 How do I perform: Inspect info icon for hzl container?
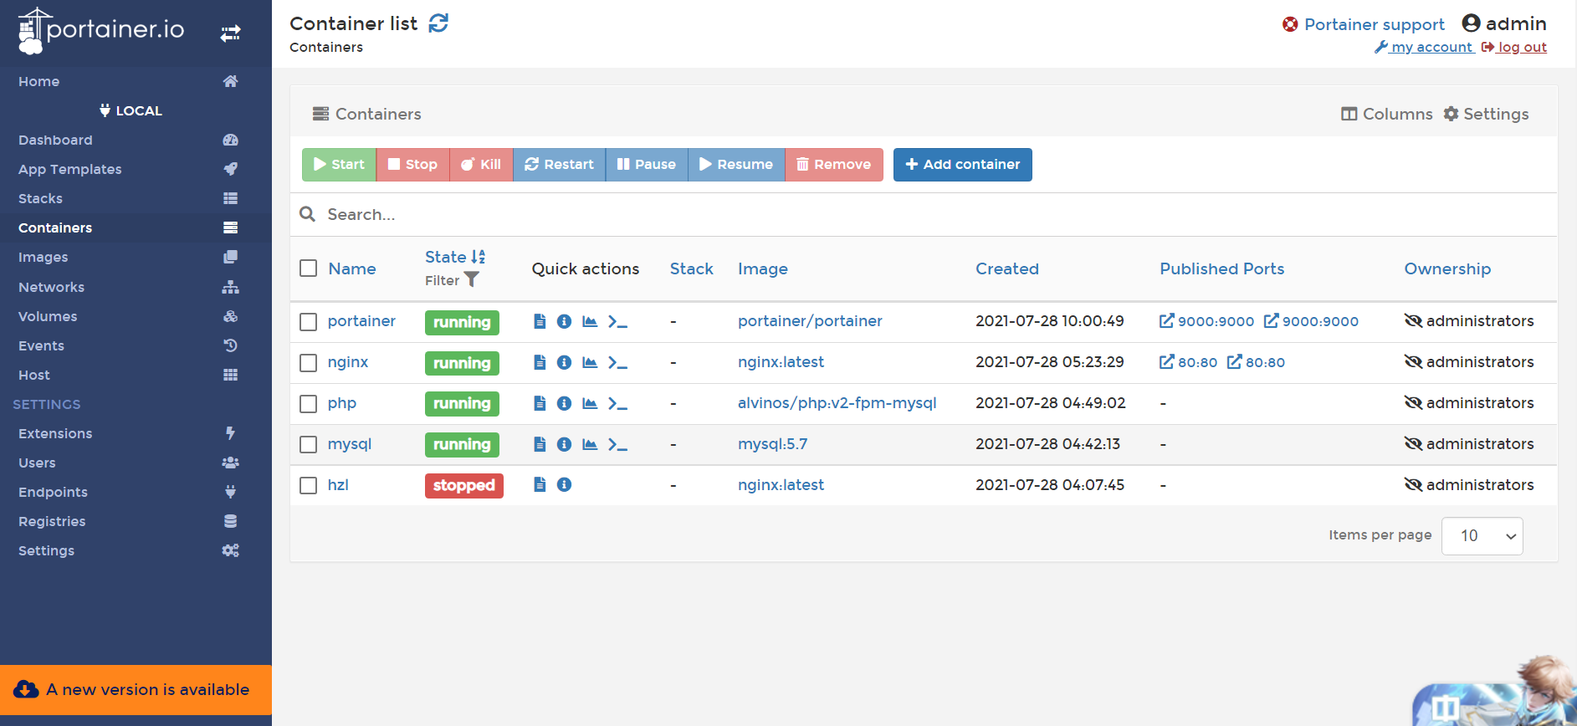point(565,484)
